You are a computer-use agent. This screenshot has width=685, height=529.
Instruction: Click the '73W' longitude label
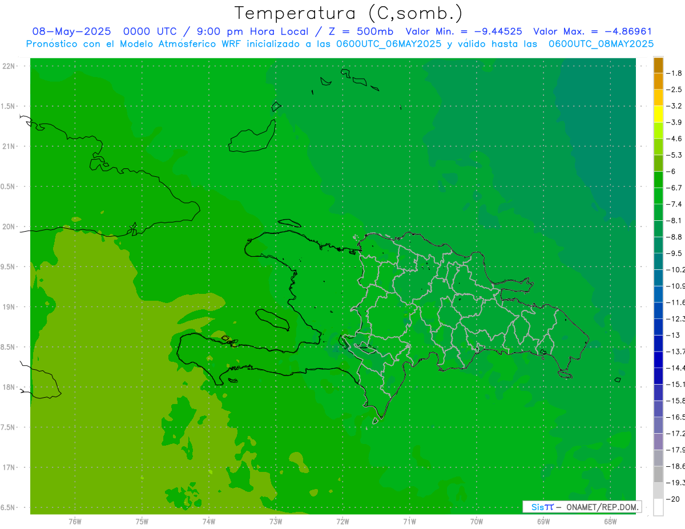tap(276, 522)
